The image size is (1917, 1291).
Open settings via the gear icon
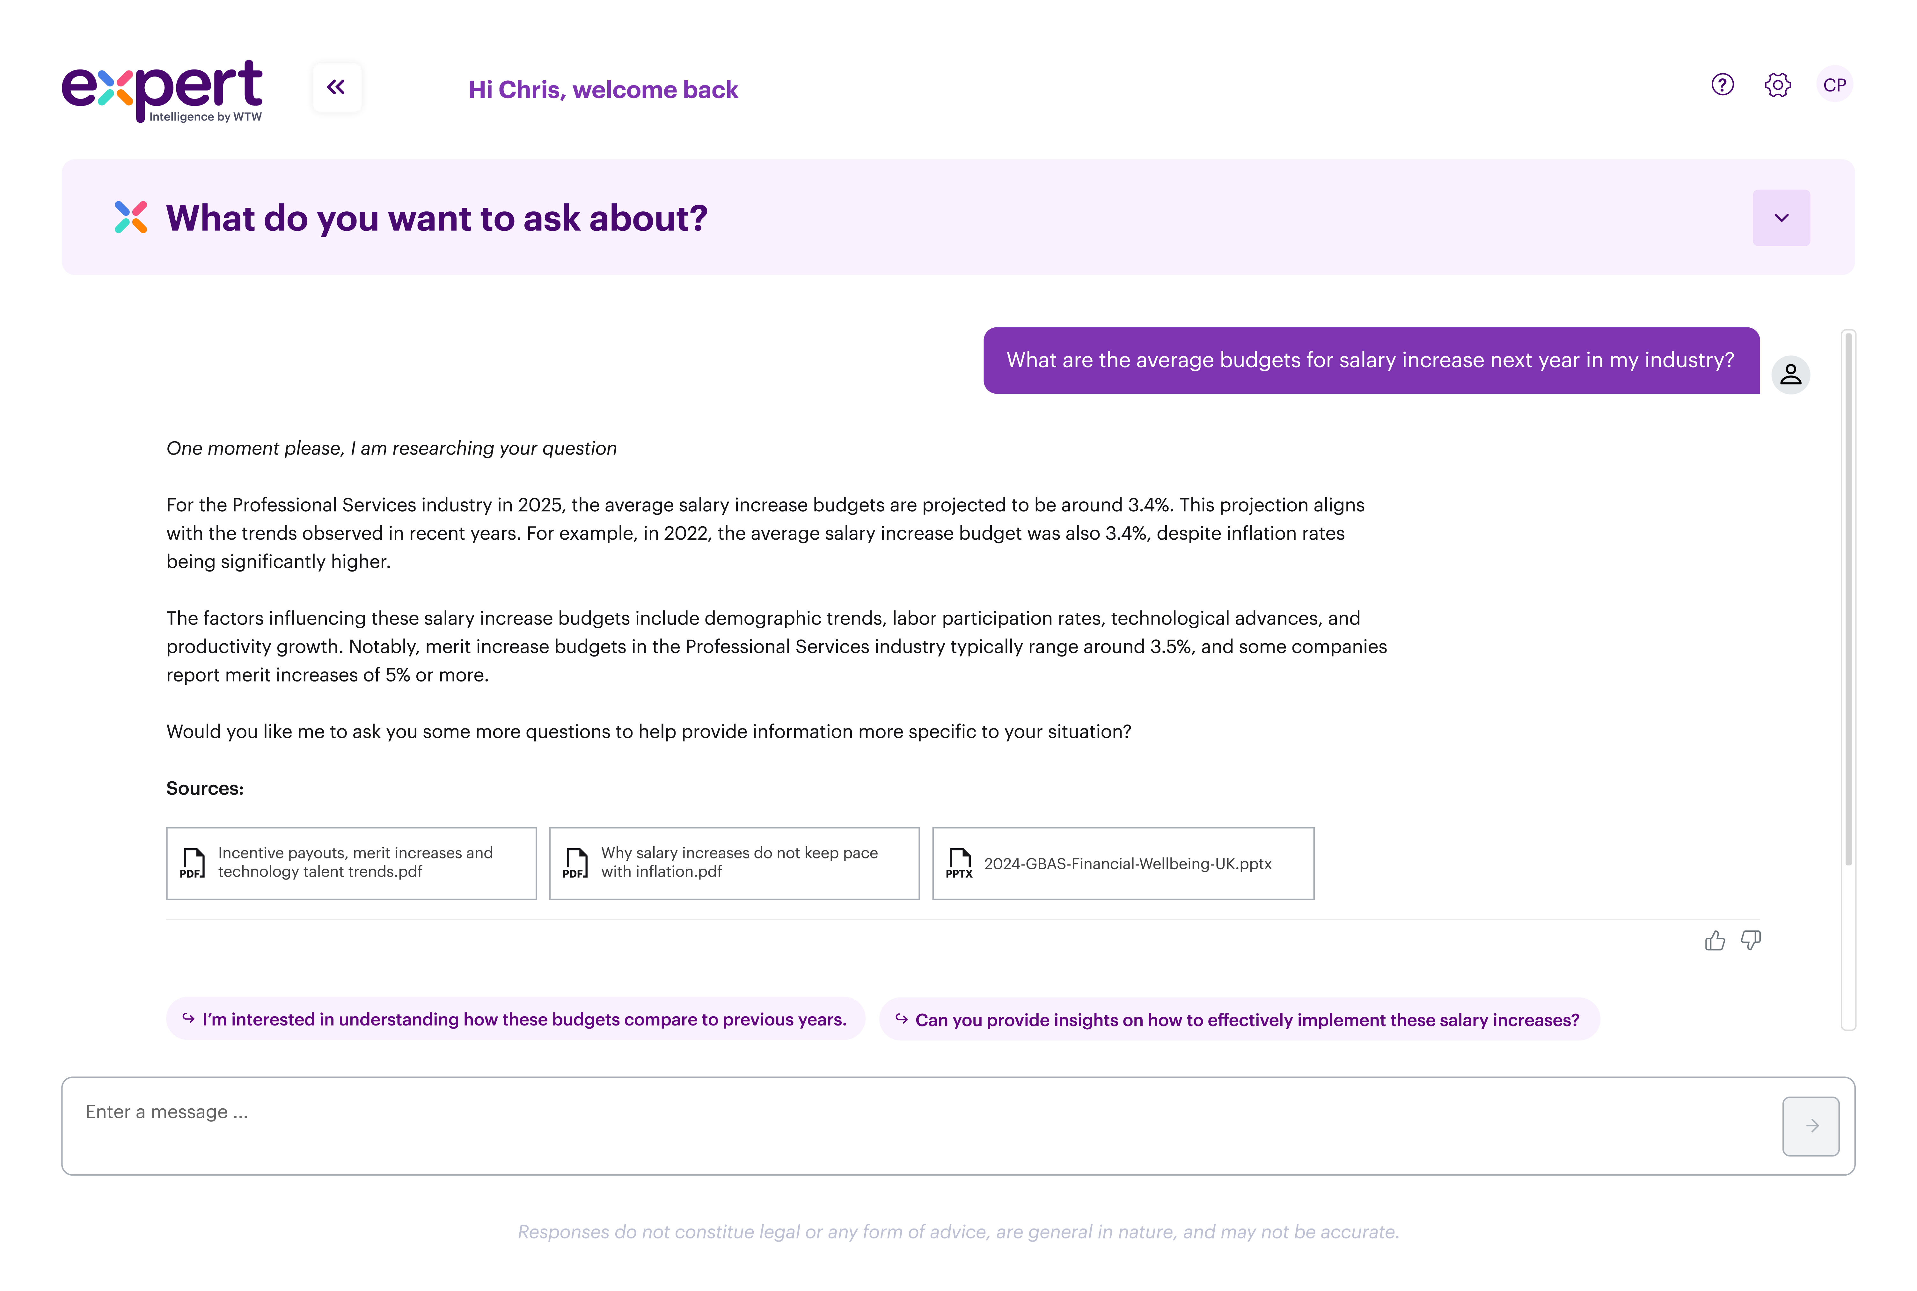tap(1778, 85)
